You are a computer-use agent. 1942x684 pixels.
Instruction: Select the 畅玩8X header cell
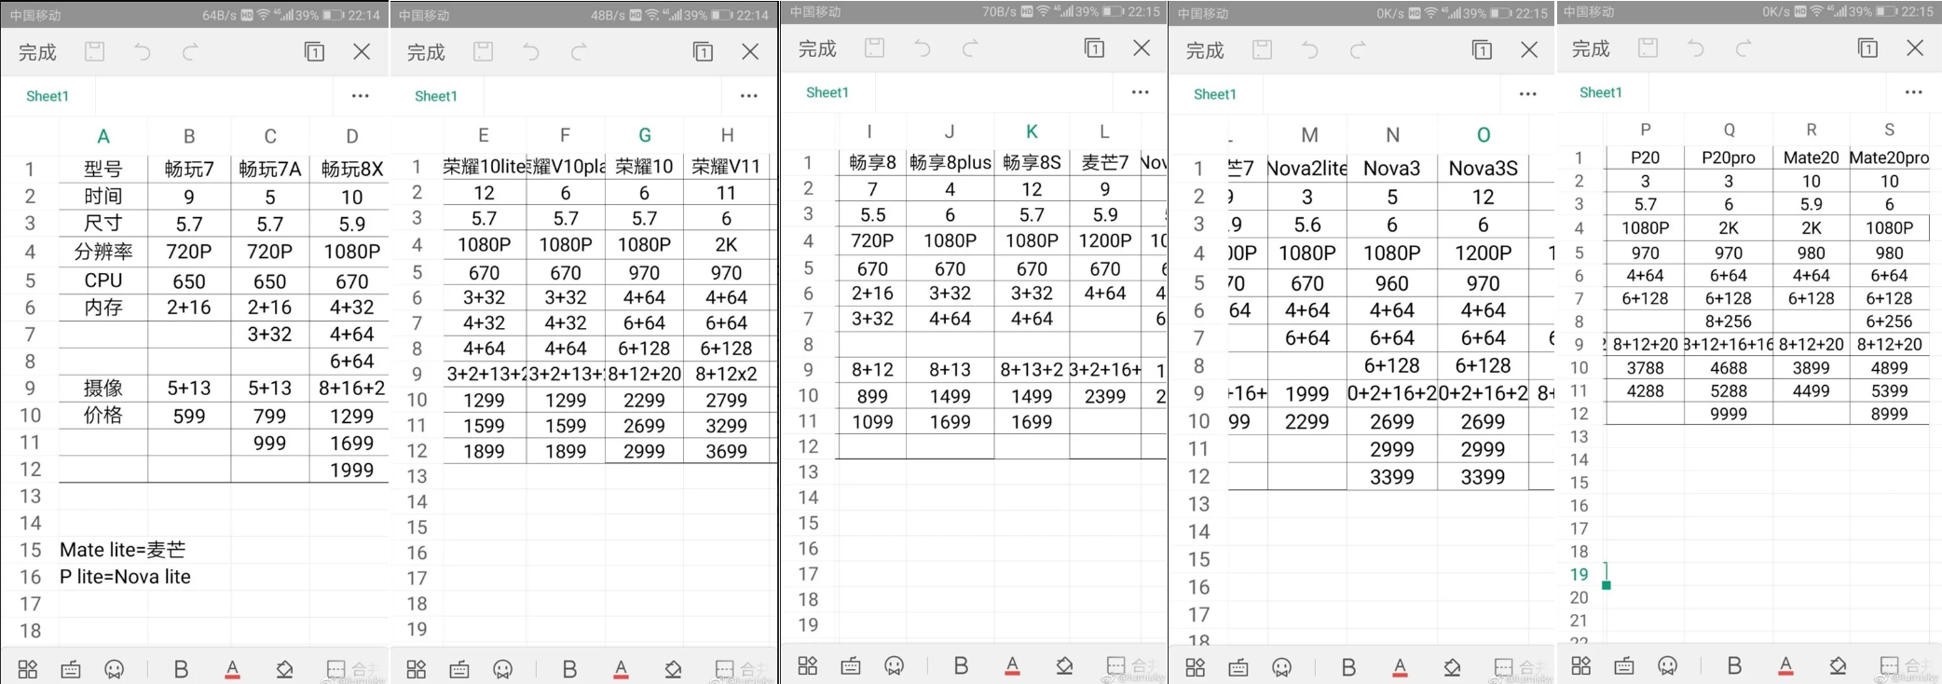(x=351, y=169)
